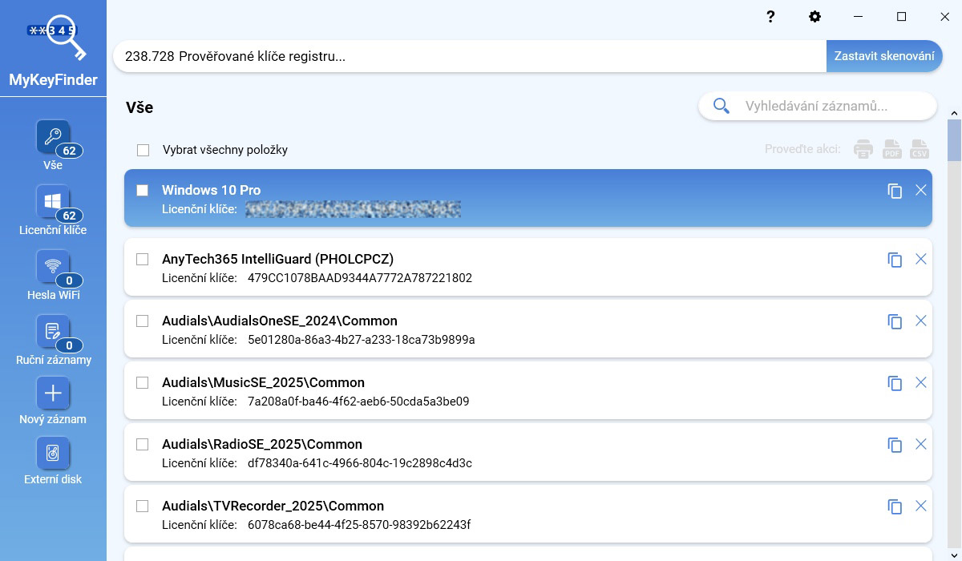Export selection with the CSV icon
Image resolution: width=962 pixels, height=561 pixels.
click(920, 149)
